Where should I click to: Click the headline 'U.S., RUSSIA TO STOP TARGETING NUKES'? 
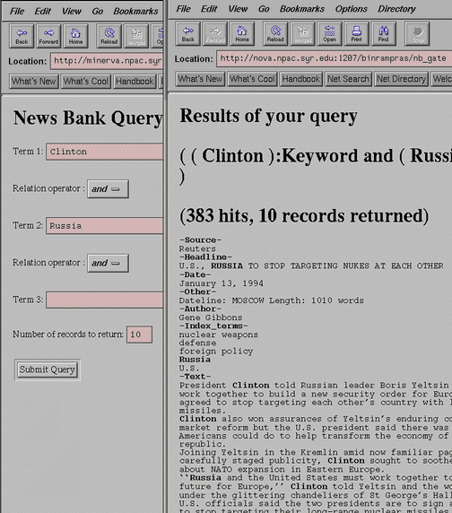pos(311,266)
